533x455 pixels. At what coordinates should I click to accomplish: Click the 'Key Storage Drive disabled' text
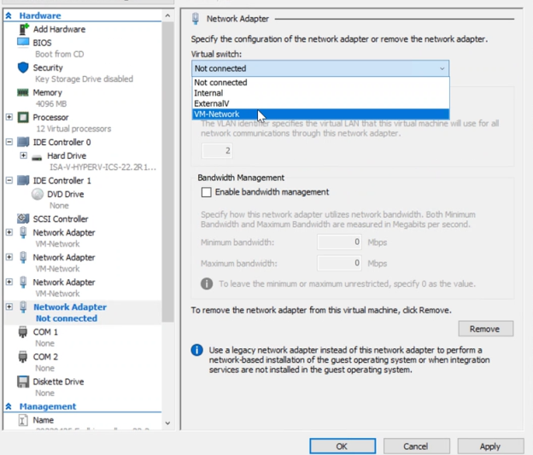(x=84, y=79)
